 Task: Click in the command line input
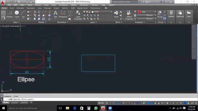pos(100,99)
